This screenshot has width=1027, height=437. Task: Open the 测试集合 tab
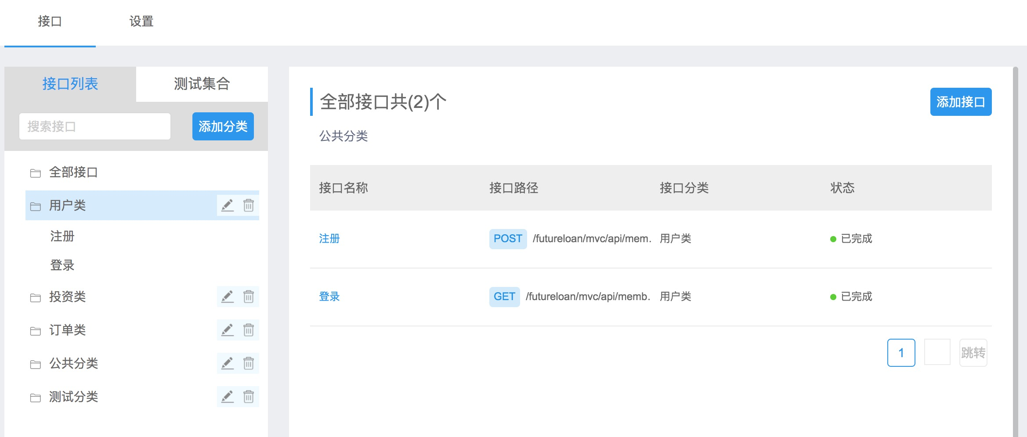202,83
